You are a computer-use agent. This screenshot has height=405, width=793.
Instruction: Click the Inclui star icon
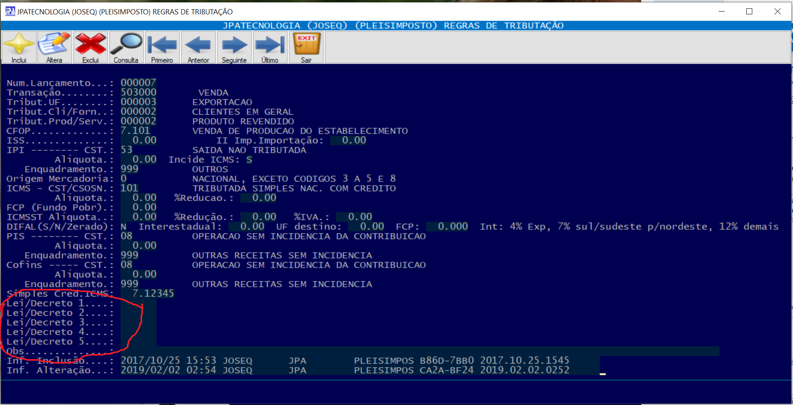pos(19,47)
